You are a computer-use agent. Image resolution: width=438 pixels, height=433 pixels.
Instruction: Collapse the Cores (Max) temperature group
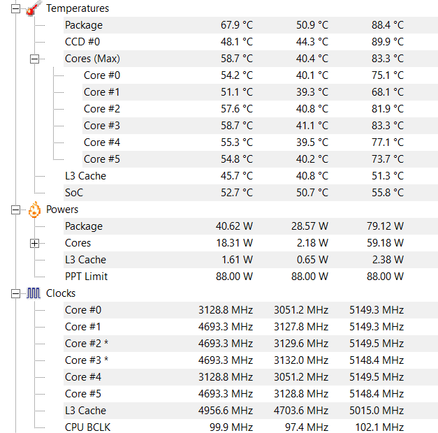tap(34, 59)
